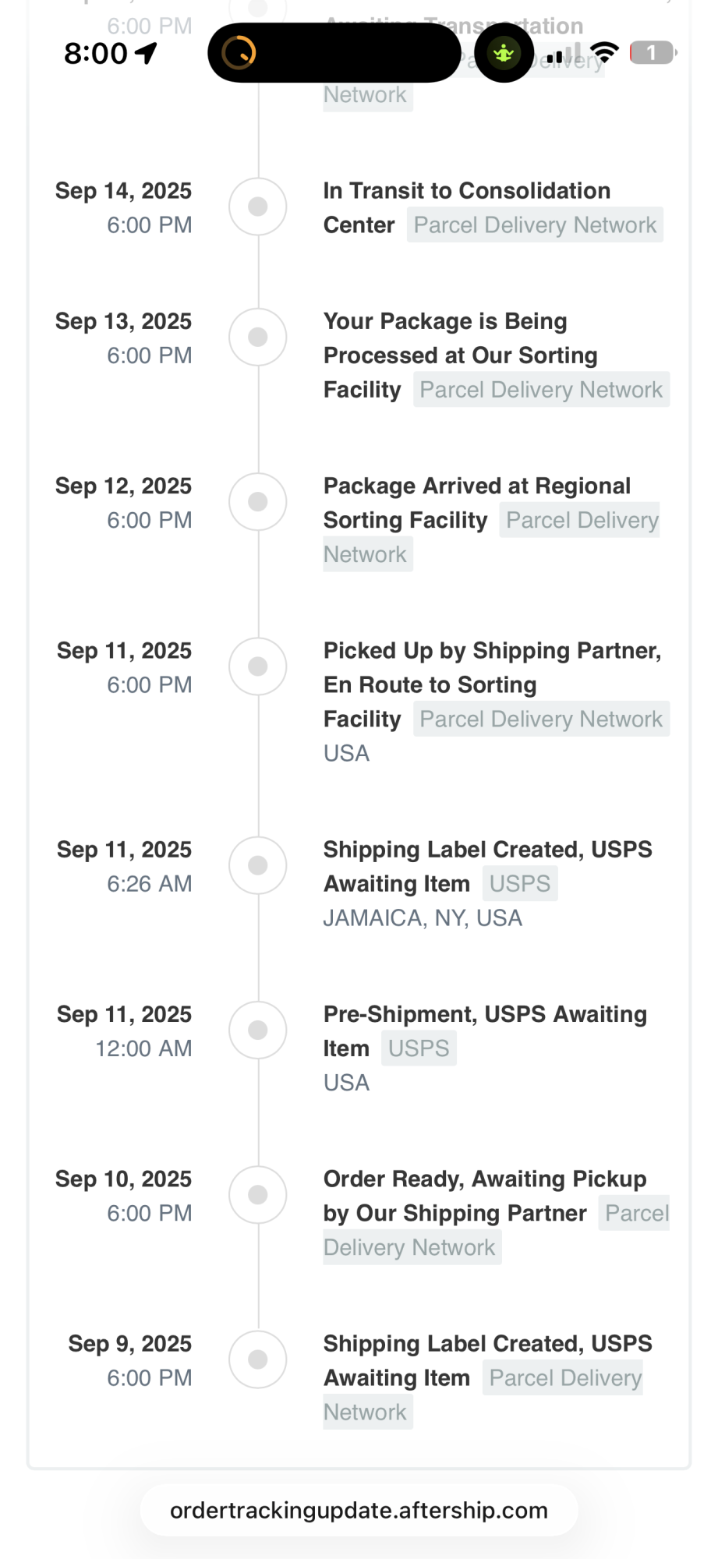
Task: Tap the Sep 10 timeline marker dot
Action: pyautogui.click(x=258, y=1195)
